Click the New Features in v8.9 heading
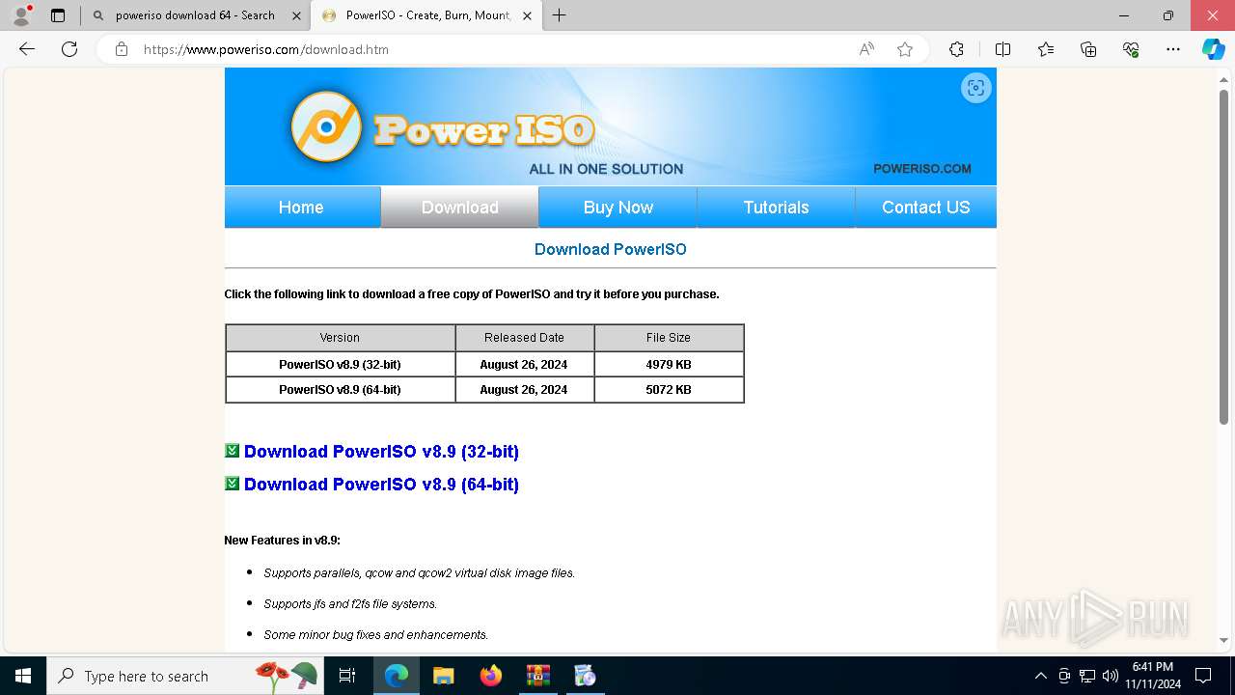Viewport: 1235px width, 695px height. coord(282,541)
